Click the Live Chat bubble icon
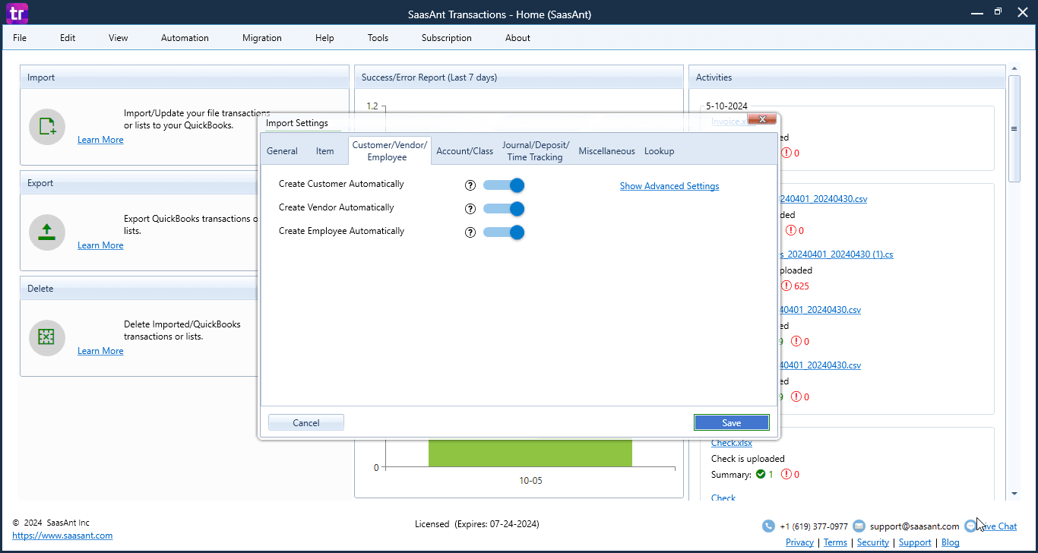The image size is (1038, 553). point(970,526)
